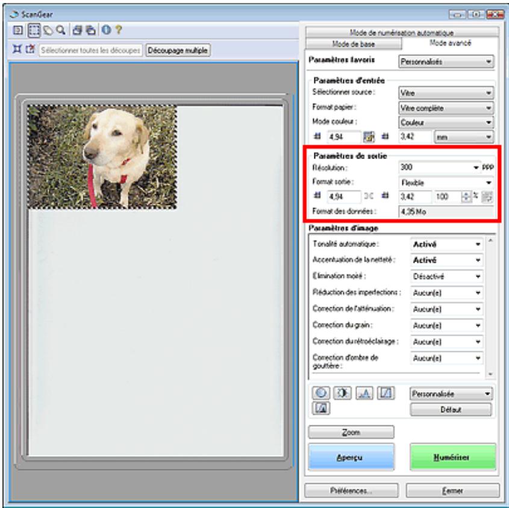Open the Tonalité automatique dropdown
This screenshot has height=508, width=509.
(447, 244)
